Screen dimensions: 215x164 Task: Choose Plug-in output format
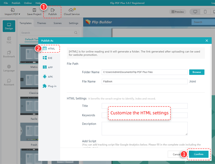49,86
